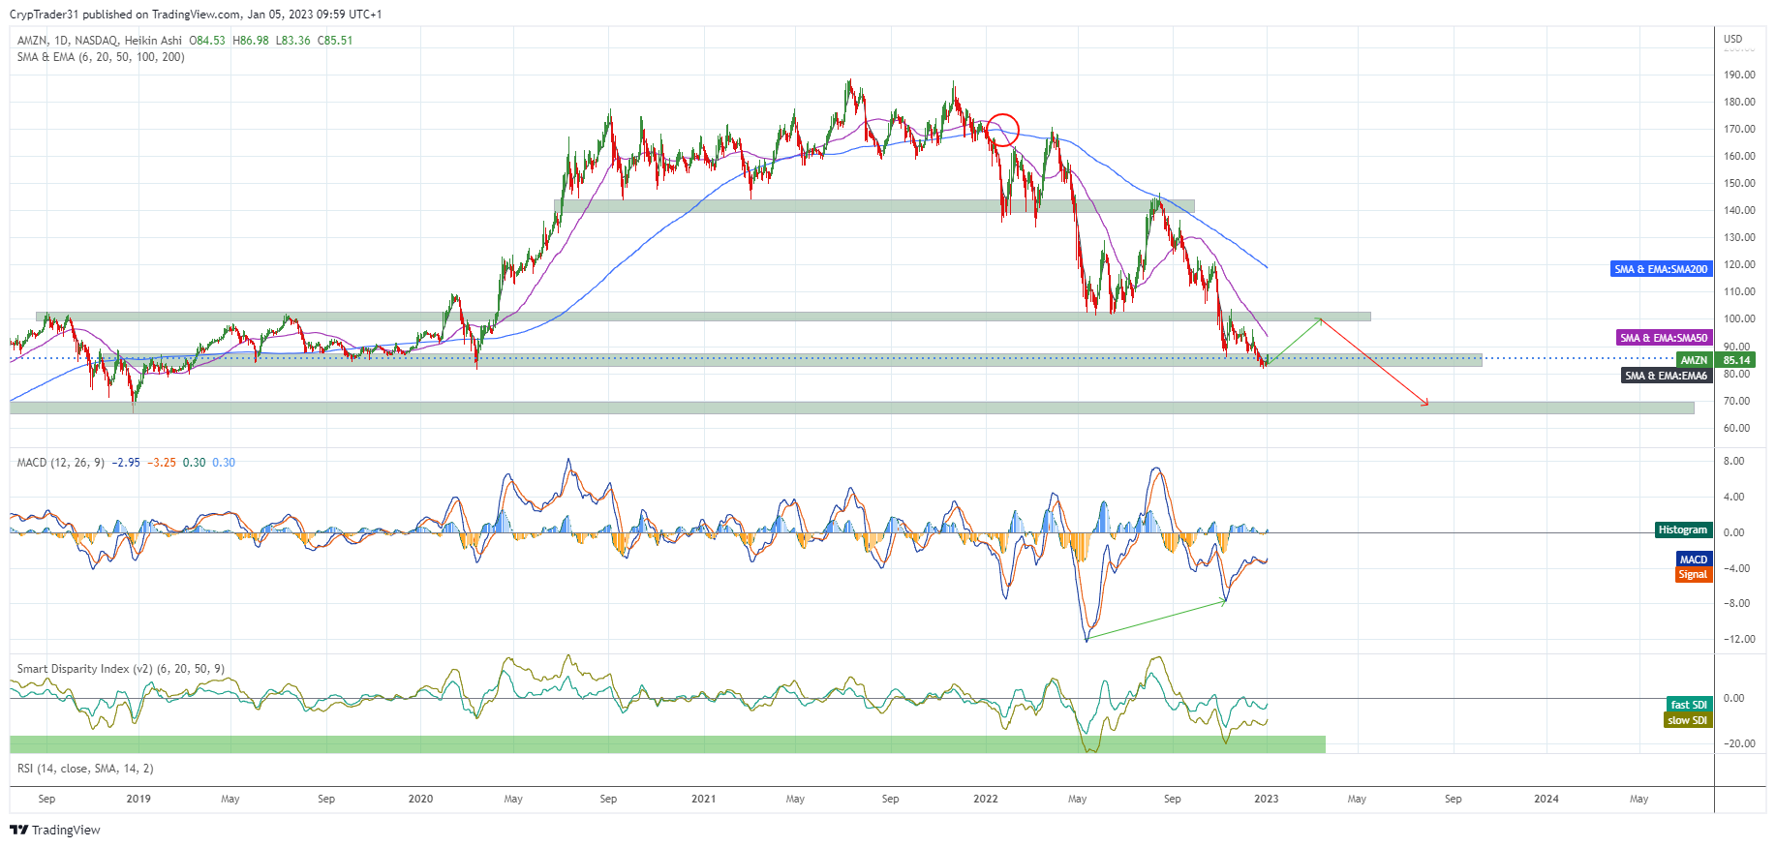Screen dimensions: 1776x847
Task: Click the C85.51 close value
Action: (335, 41)
